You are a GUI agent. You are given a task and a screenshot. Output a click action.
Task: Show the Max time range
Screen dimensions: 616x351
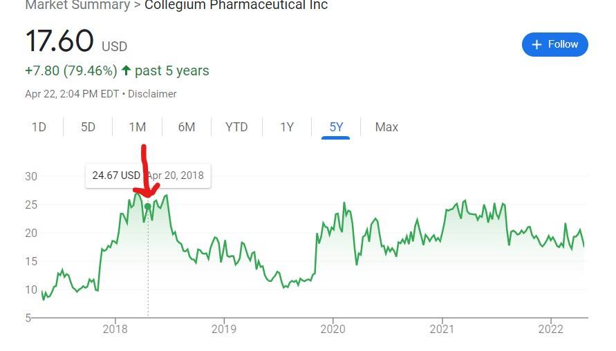click(386, 127)
